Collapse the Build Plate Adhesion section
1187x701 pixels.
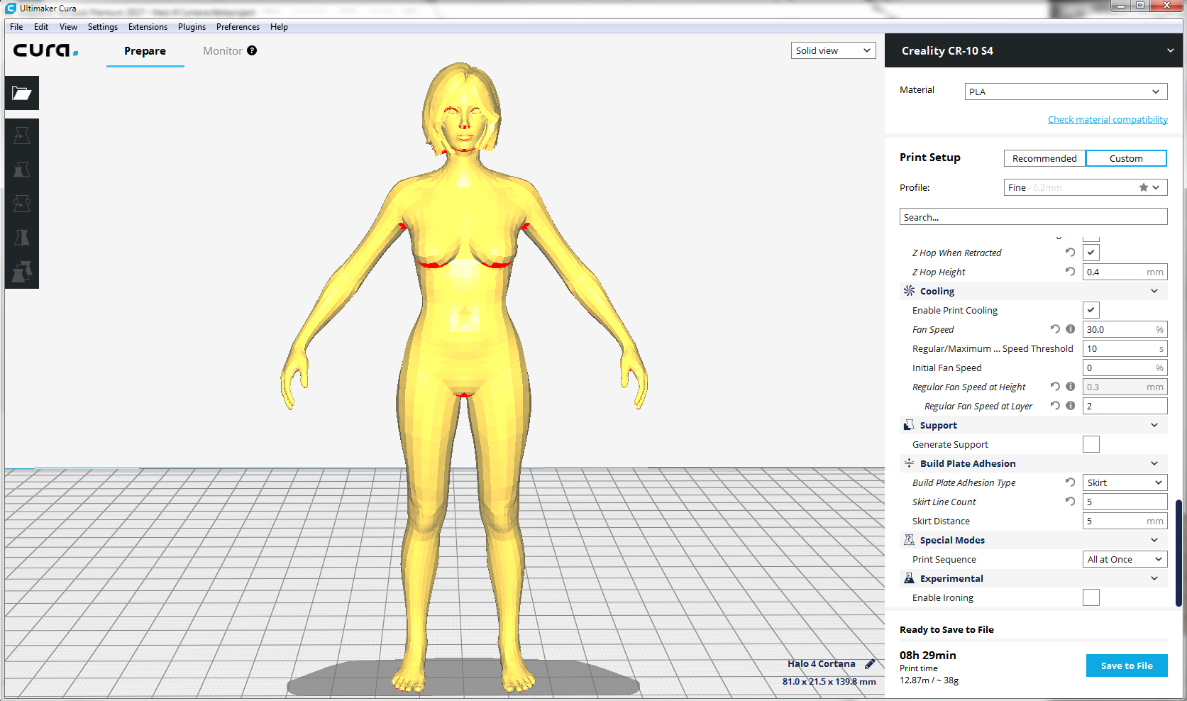[1154, 463]
